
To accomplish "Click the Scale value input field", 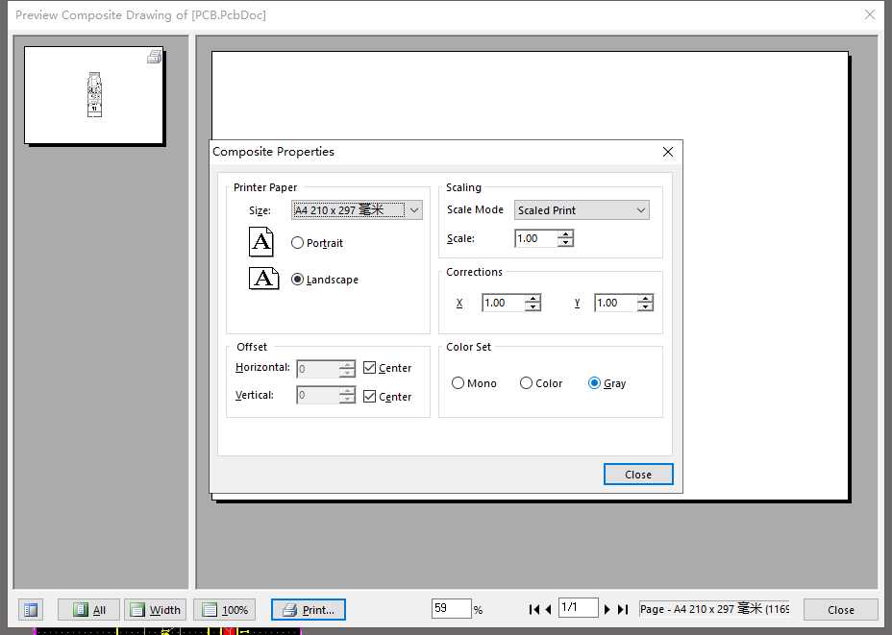I will point(536,238).
